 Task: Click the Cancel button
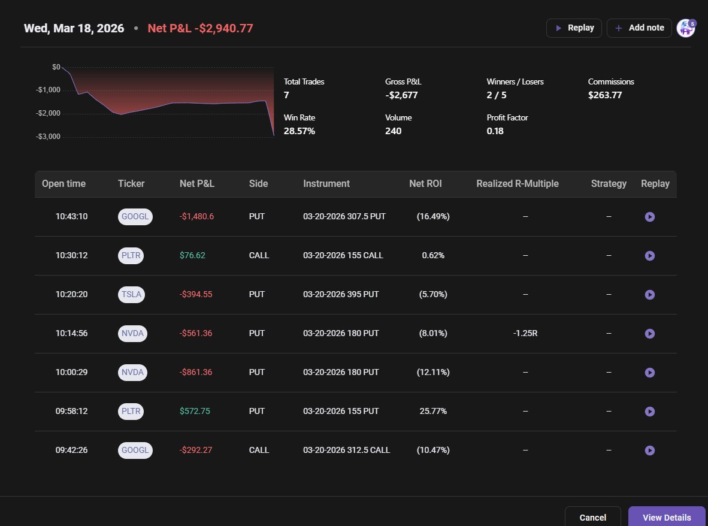coord(592,517)
